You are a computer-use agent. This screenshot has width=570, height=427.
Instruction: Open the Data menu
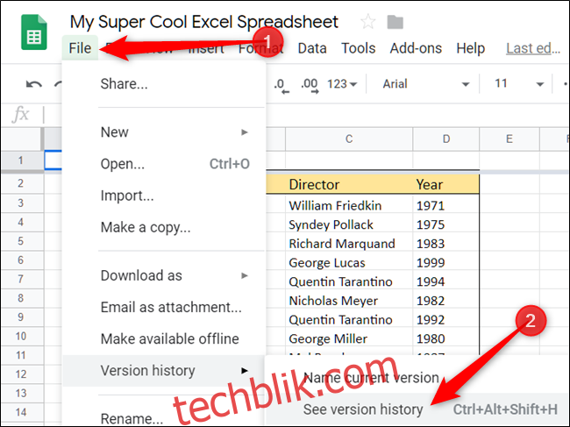tap(311, 48)
